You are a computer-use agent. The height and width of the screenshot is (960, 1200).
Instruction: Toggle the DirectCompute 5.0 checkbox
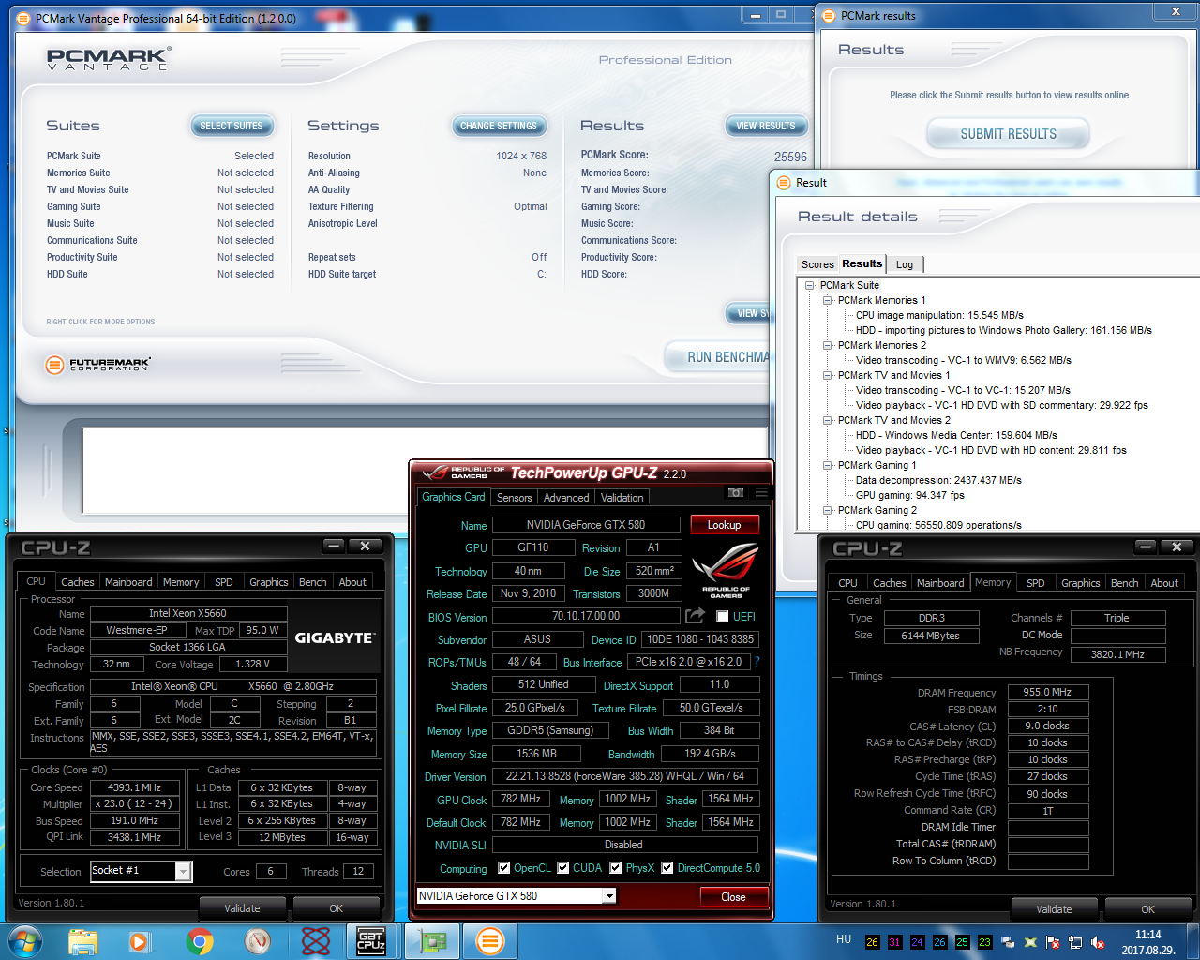(667, 868)
